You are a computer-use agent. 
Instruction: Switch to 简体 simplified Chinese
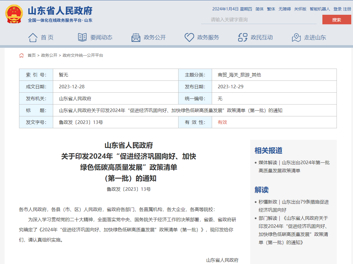pyautogui.click(x=259, y=9)
